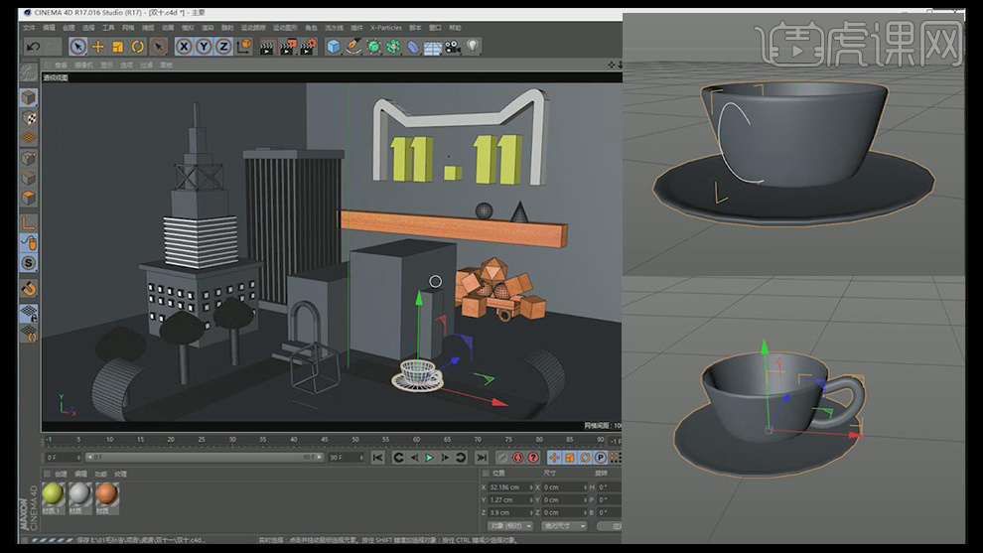Select the Live Selection arrow tool
The image size is (983, 553).
pos(77,47)
